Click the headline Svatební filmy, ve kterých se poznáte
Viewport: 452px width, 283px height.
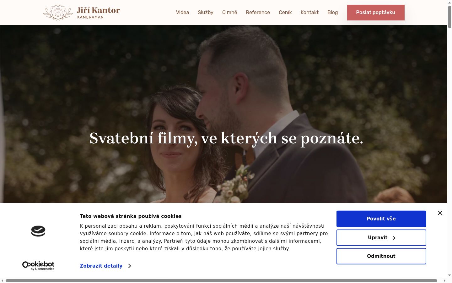226,138
